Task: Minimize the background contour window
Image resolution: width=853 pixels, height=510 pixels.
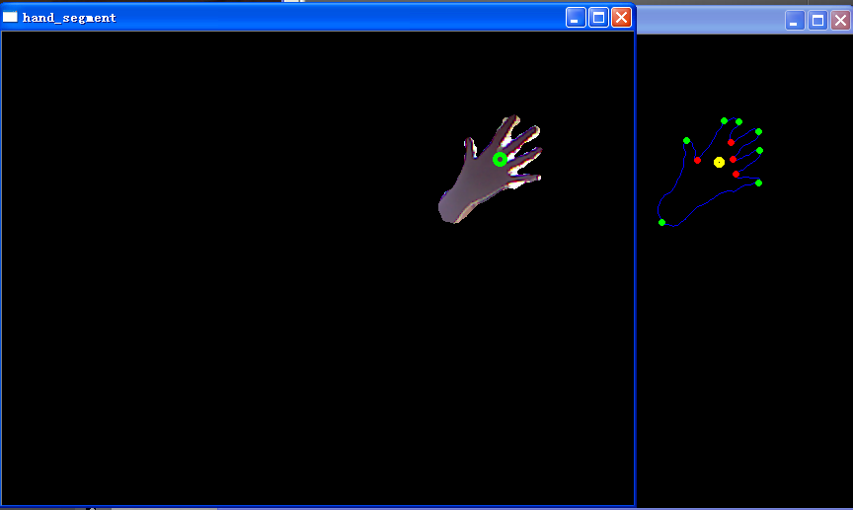Action: click(795, 21)
